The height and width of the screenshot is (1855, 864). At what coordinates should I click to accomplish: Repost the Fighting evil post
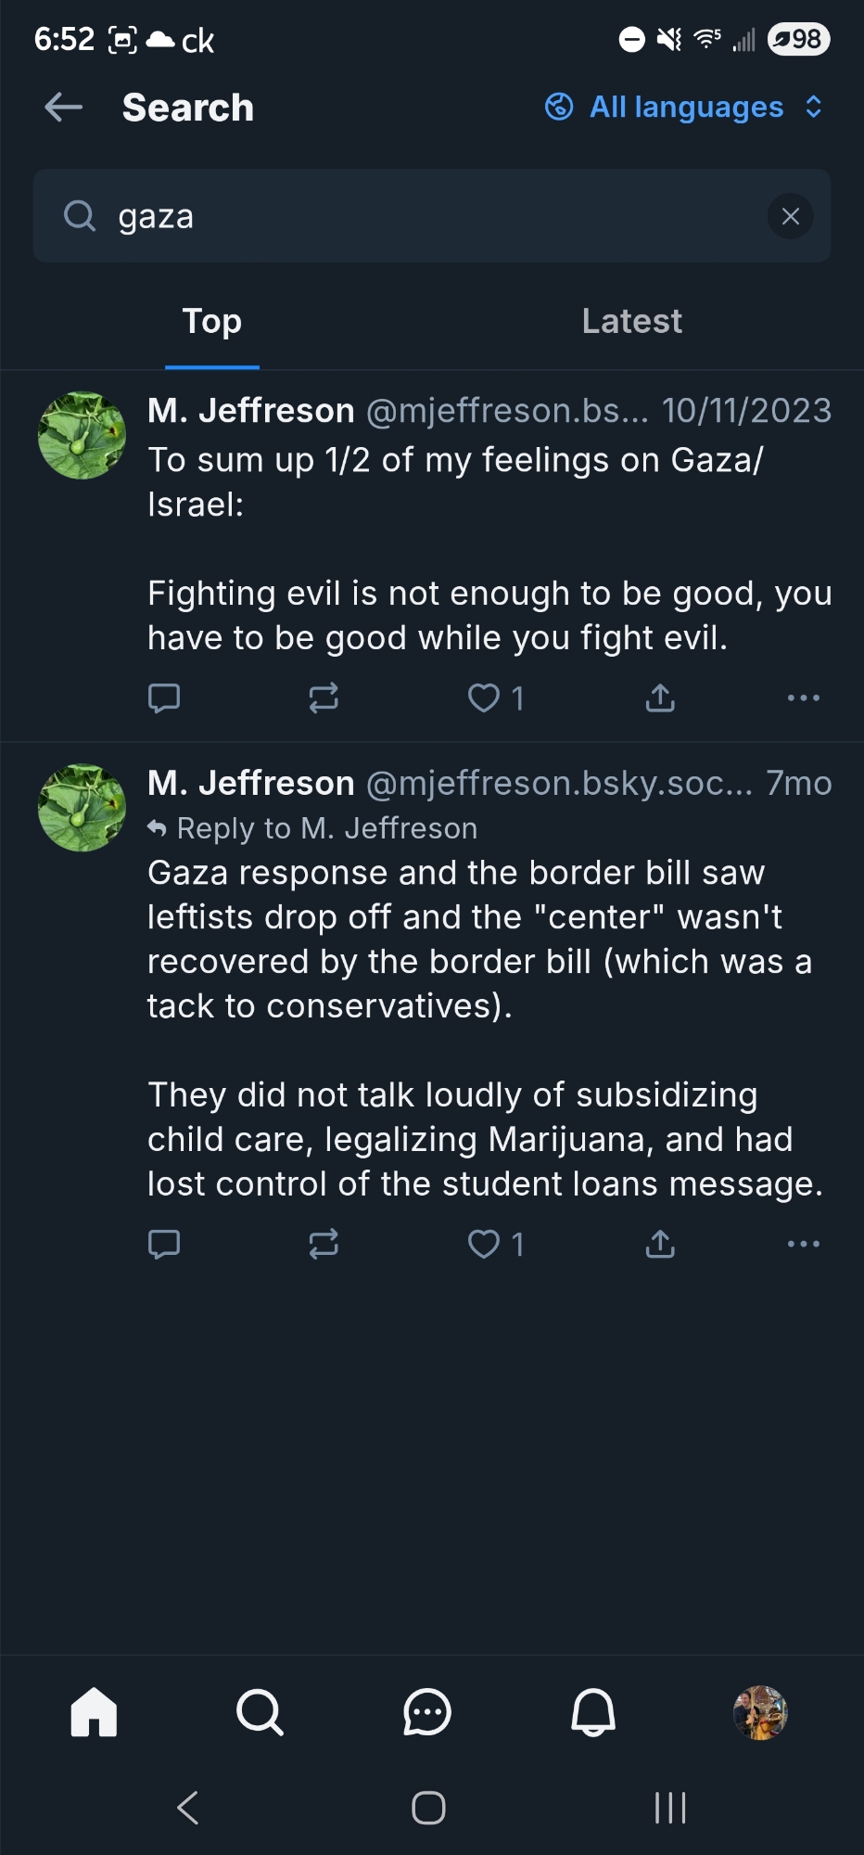324,697
